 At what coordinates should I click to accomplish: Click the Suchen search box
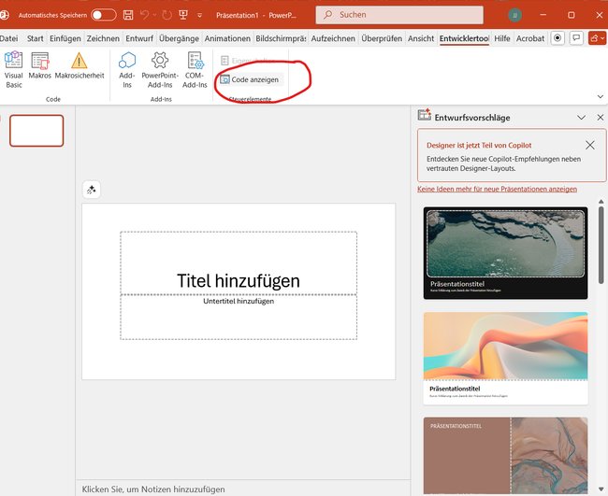[399, 15]
